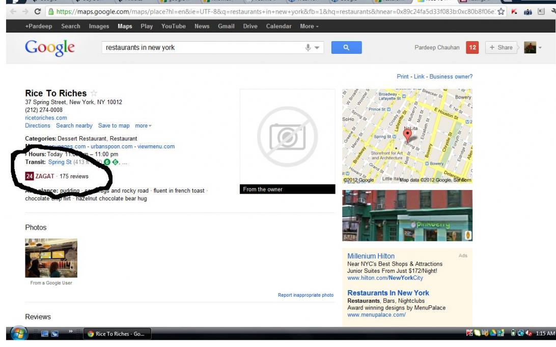Select the Rice To Riches Chrome taskbar button
Image resolution: width=556 pixels, height=347 pixels.
click(x=118, y=334)
